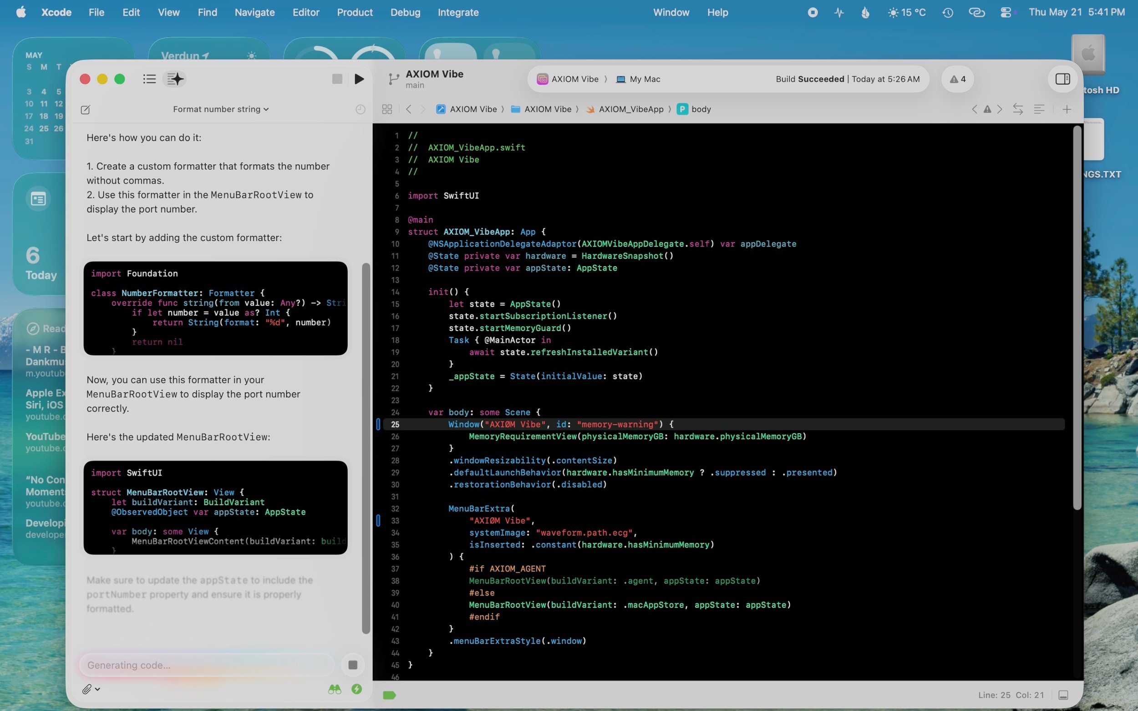Click line 6 import SwiftUI
This screenshot has width=1138, height=711.
click(x=443, y=196)
